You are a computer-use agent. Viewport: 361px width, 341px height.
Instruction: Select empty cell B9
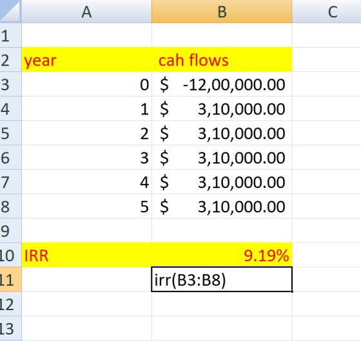pos(222,230)
